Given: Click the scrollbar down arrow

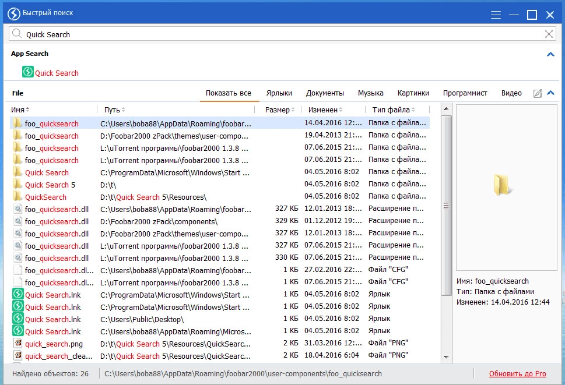Looking at the screenshot, I should click(x=446, y=357).
